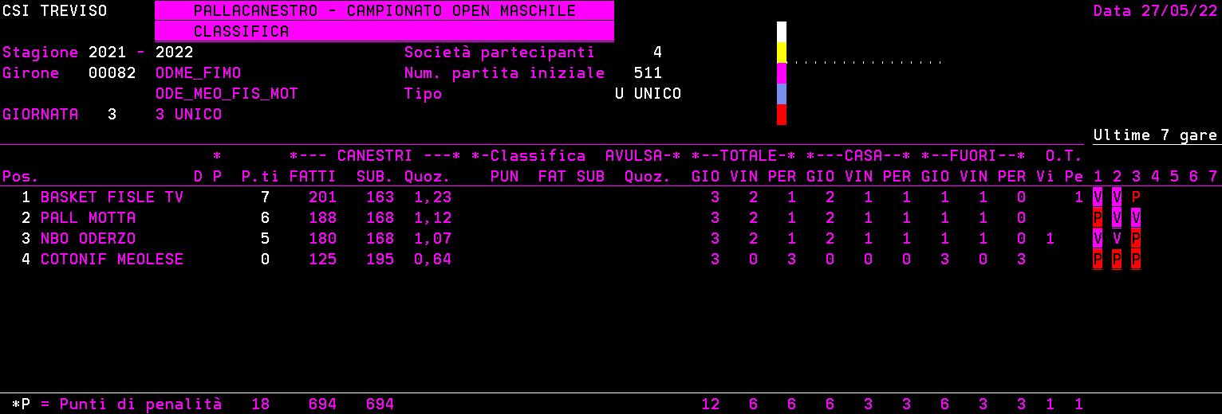
Task: Click the Ultime 7 gare heading
Action: click(1155, 135)
